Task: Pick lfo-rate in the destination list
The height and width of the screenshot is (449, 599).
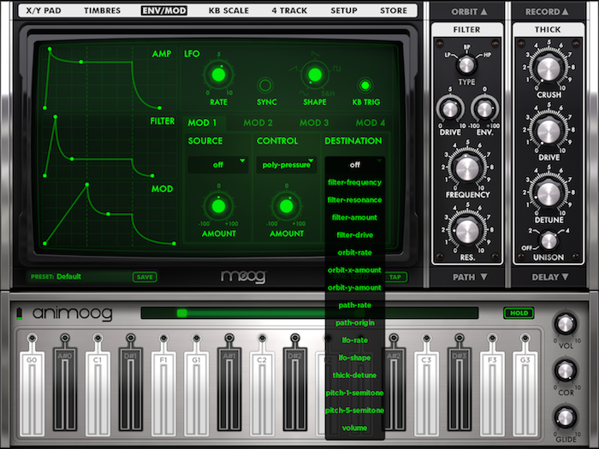Action: (x=355, y=340)
